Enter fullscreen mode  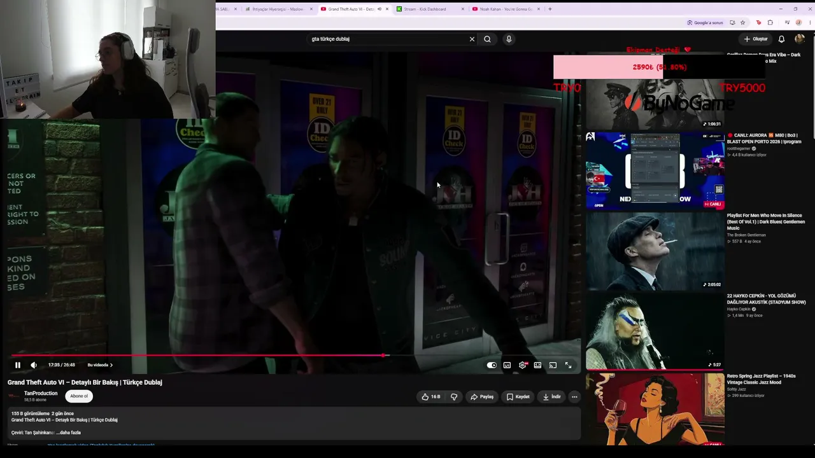pyautogui.click(x=568, y=365)
